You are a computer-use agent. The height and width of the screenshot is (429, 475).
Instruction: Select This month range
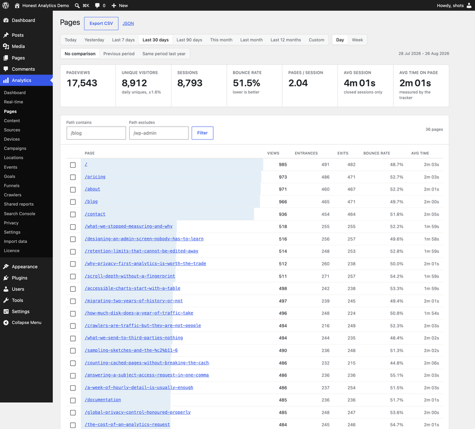221,40
